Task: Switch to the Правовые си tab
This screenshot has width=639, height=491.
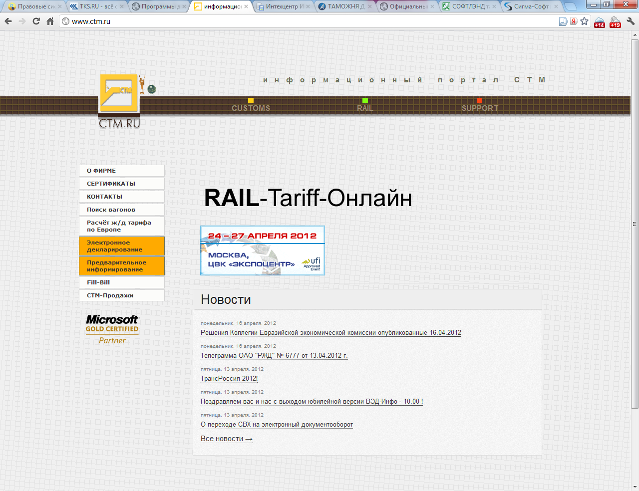Action: coord(34,6)
